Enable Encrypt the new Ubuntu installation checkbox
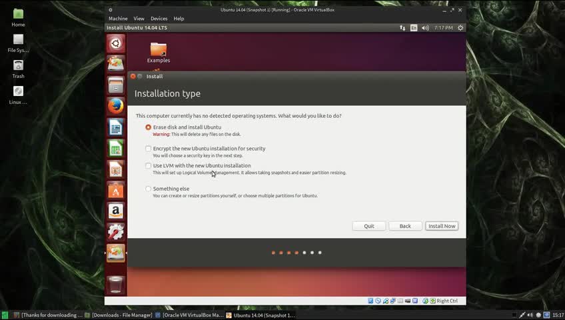Viewport: 565px width, 320px height. (148, 149)
